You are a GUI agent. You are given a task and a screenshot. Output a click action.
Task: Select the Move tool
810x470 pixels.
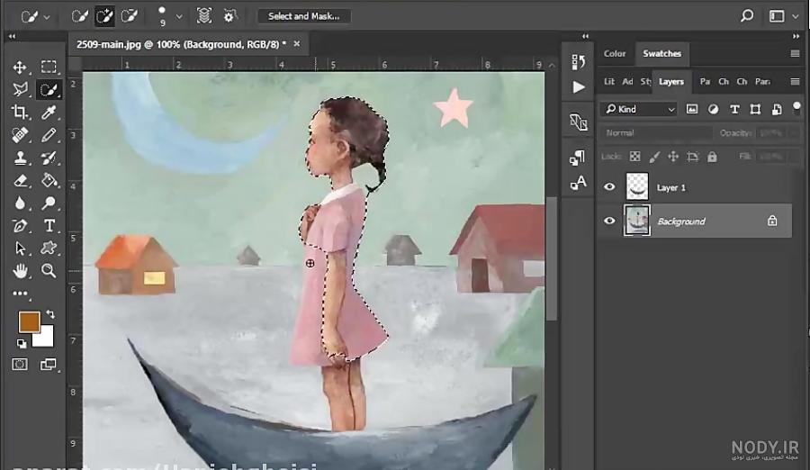pos(20,68)
